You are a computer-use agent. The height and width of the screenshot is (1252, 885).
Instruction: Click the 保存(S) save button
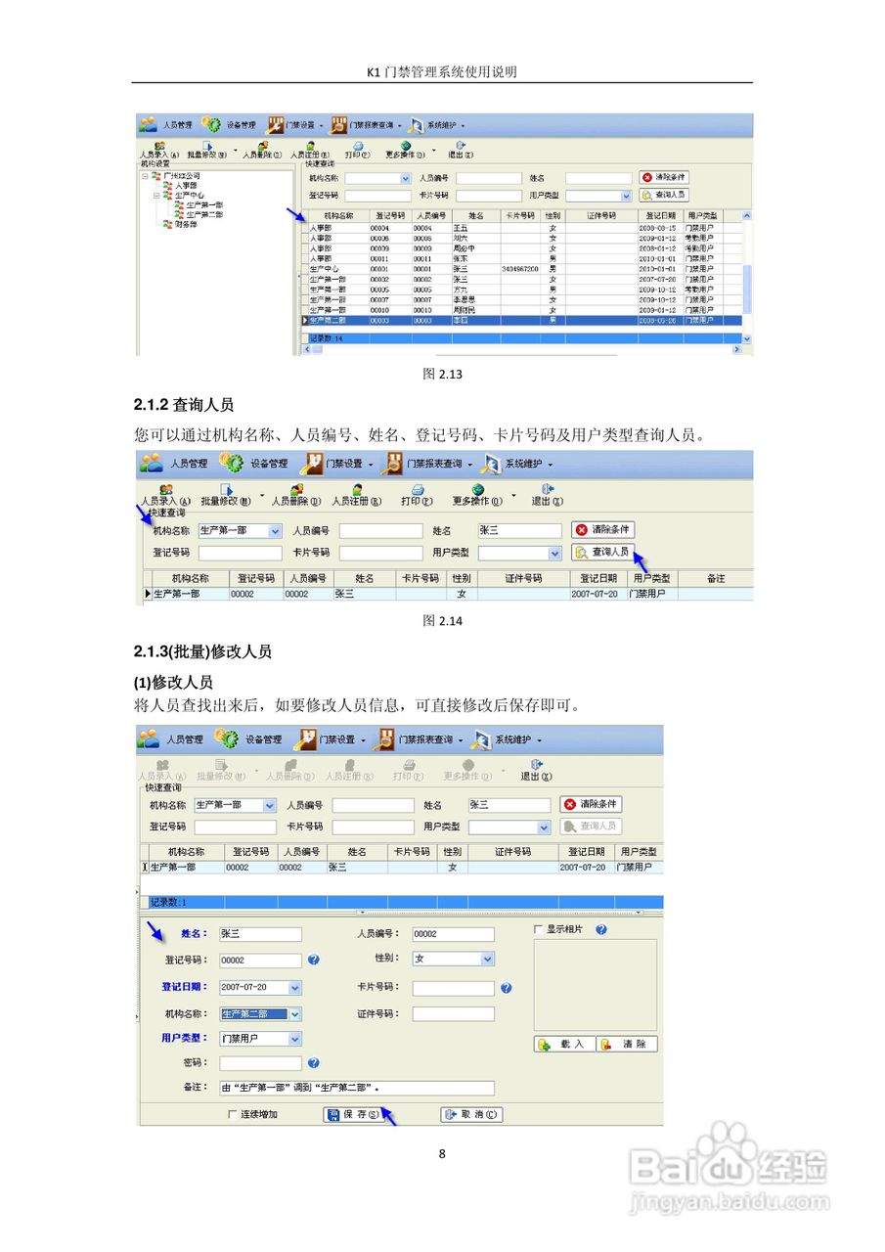pyautogui.click(x=352, y=1114)
